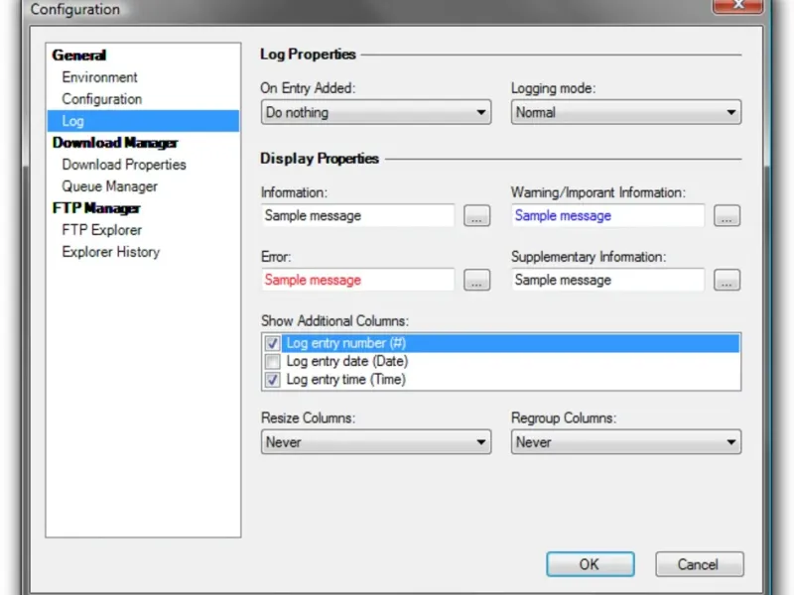Viewport: 794px width, 595px height.
Task: Toggle the Log entry number (#) checkbox
Action: tap(272, 343)
